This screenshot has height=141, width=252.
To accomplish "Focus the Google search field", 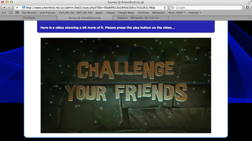I will 206,7.
